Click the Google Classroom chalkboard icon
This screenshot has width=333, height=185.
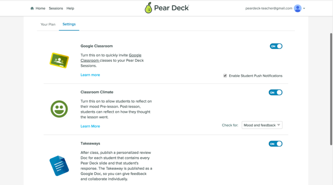tap(59, 60)
